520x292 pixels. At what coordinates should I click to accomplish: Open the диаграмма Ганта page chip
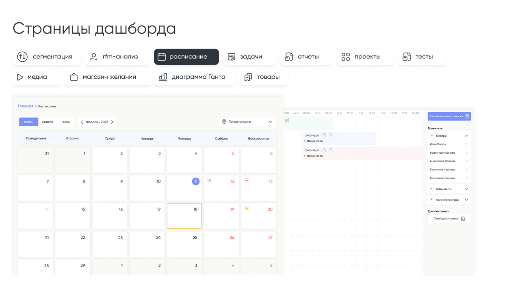tap(195, 77)
